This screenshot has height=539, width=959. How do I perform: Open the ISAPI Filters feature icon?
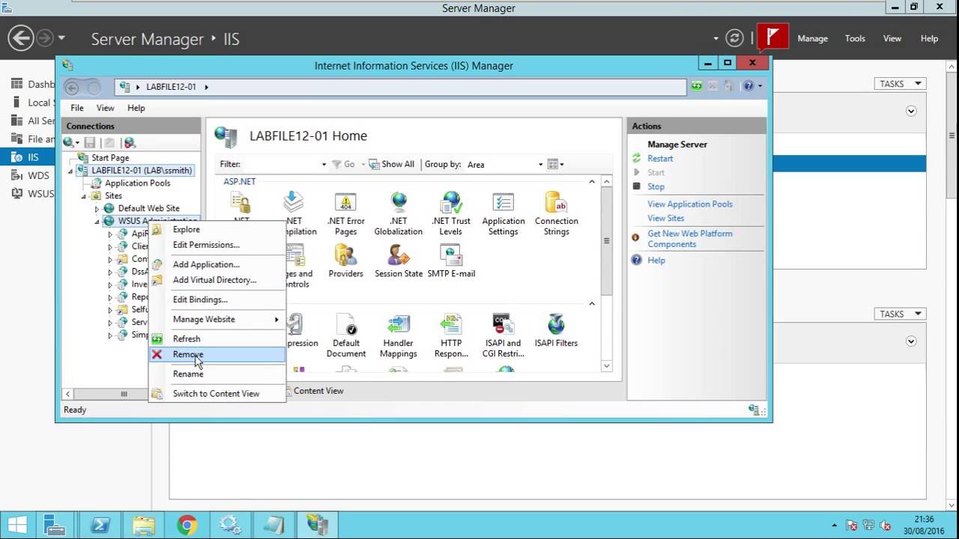click(556, 330)
